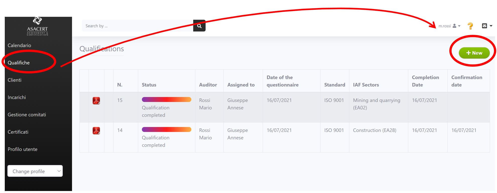Open Calendario in the sidebar

pyautogui.click(x=19, y=45)
